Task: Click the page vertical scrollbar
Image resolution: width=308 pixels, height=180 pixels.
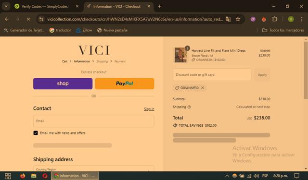Action: click(x=306, y=71)
